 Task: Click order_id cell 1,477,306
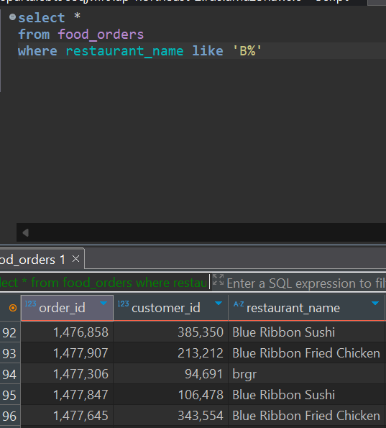tap(67, 373)
